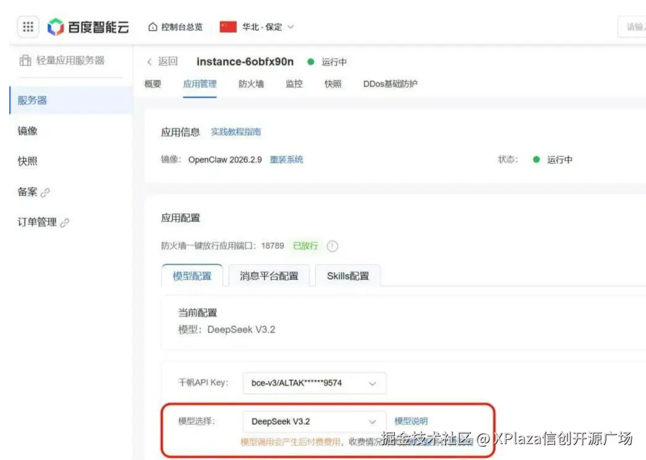This screenshot has height=460, width=646.
Task: Open the 模型选择 DeepSeek V3.2 dropdown
Action: pos(315,422)
